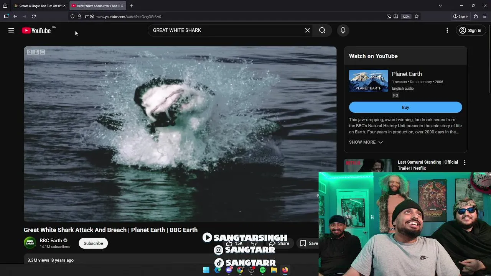Open the Windows Start menu
Screen dimensions: 491x276
(x=206, y=270)
